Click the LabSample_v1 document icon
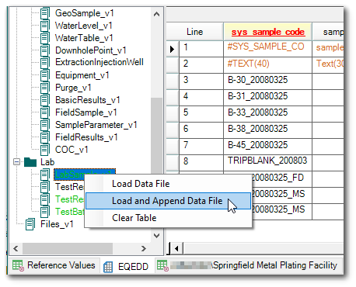The width and height of the screenshot is (356, 287). pyautogui.click(x=45, y=175)
